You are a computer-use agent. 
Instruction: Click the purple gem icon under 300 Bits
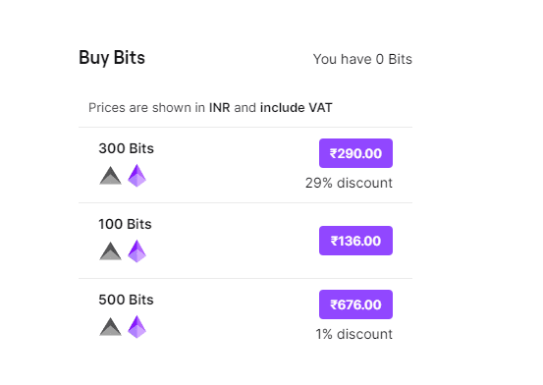click(137, 176)
